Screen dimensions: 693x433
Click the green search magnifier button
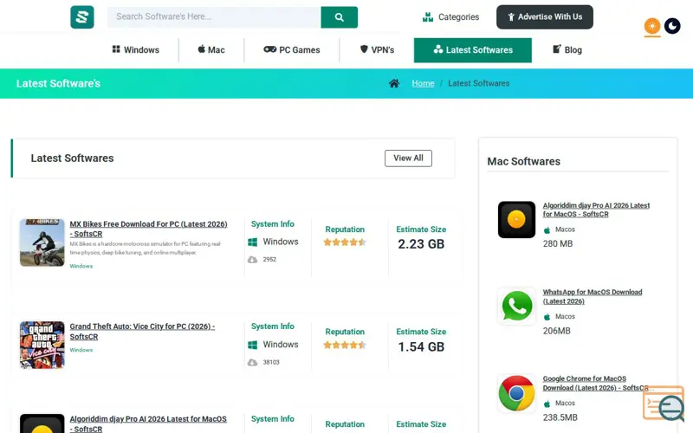[339, 17]
